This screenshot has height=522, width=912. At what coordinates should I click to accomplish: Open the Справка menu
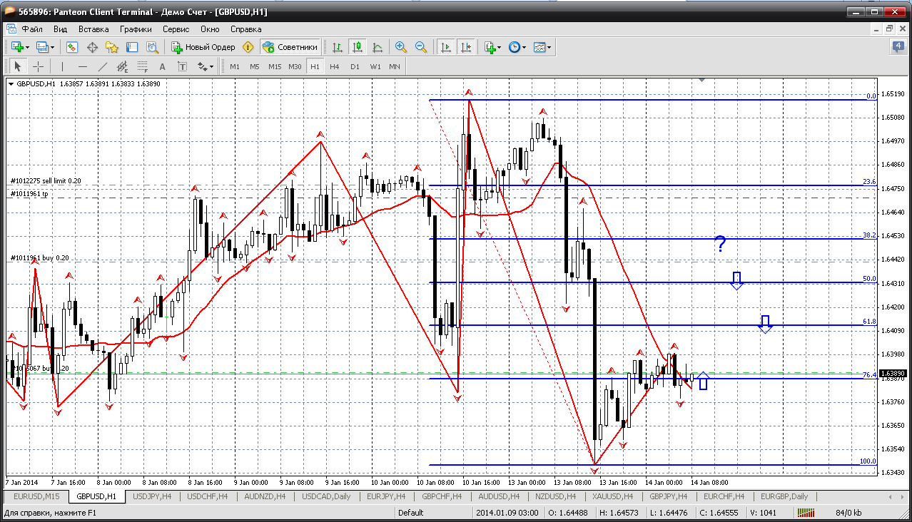[246, 29]
